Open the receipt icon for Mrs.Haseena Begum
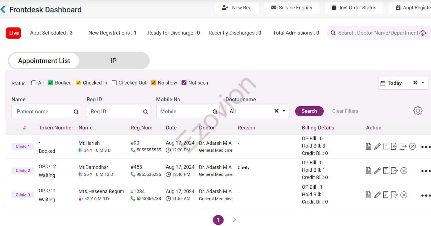Image resolution: width=431 pixels, height=226 pixels. [x=386, y=195]
